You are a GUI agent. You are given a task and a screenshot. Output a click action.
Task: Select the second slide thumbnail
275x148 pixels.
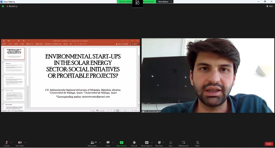[x=15, y=68]
